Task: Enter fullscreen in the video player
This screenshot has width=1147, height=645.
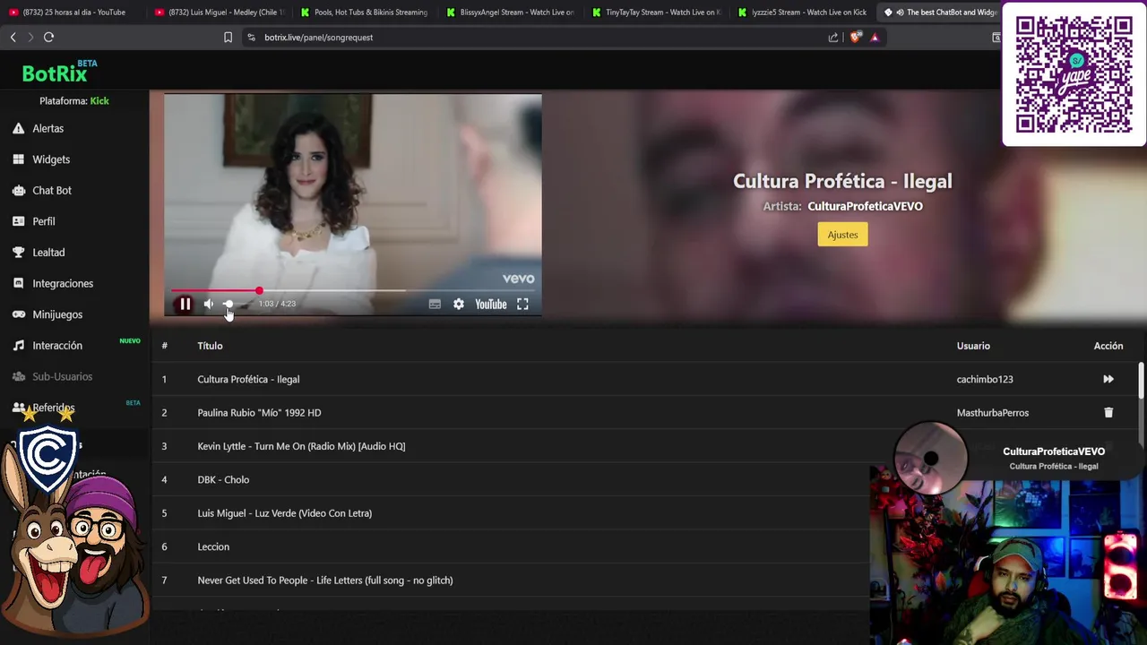Action: pos(522,304)
